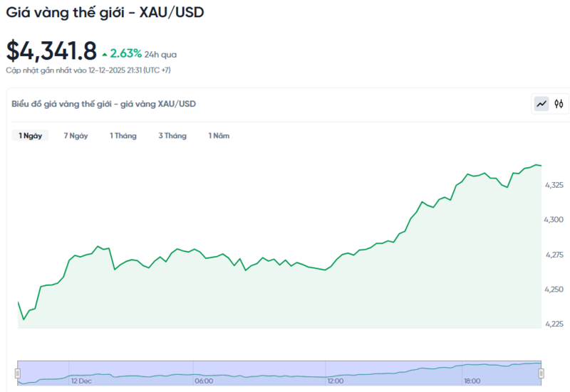Click the right handle of range navigator
This screenshot has width=570, height=392.
[541, 374]
